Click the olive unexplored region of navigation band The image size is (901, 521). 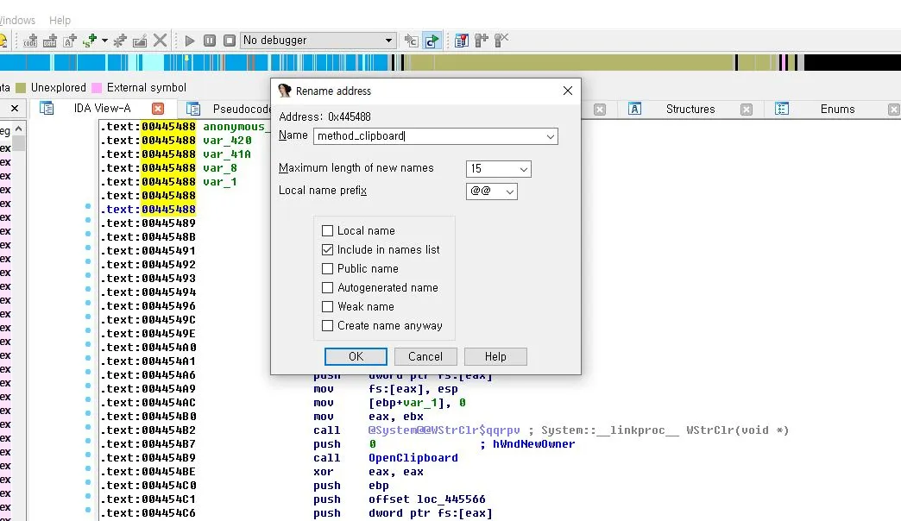pos(569,62)
